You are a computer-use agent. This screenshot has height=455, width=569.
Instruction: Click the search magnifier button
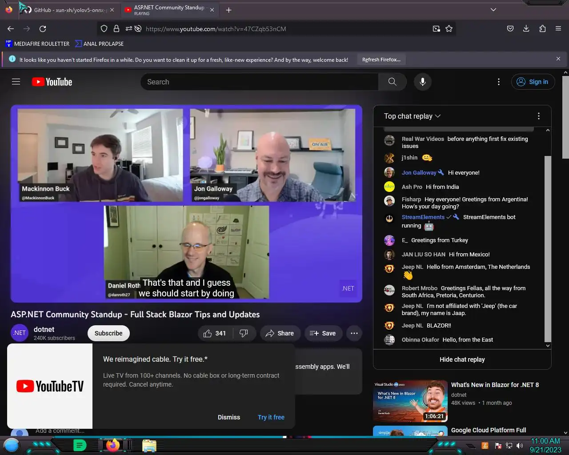point(392,82)
